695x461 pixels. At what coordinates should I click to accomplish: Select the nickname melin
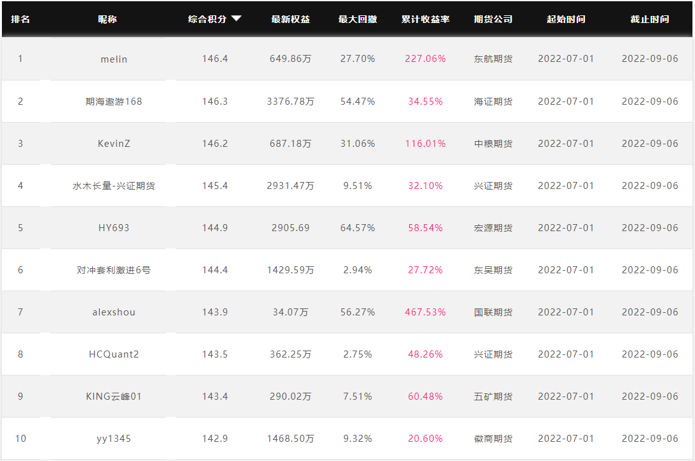click(x=114, y=59)
